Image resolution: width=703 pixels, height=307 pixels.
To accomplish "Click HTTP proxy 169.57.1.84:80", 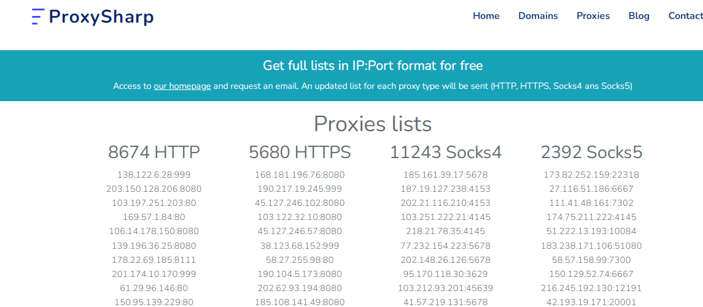I will (x=153, y=217).
